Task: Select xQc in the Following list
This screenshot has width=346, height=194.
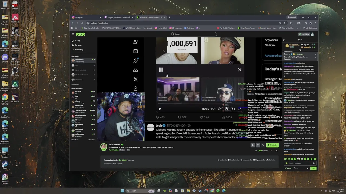Action: tap(83, 65)
